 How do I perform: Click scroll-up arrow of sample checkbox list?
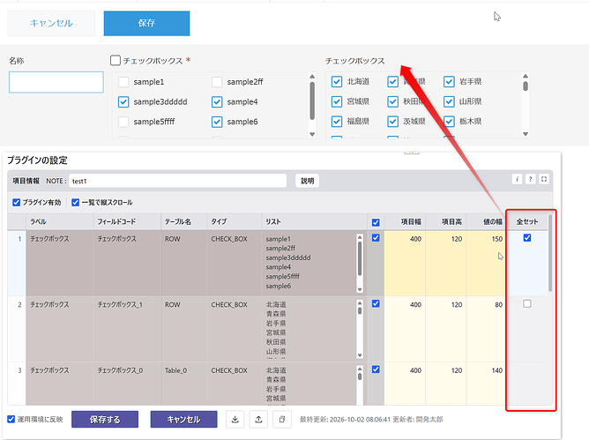(312, 77)
